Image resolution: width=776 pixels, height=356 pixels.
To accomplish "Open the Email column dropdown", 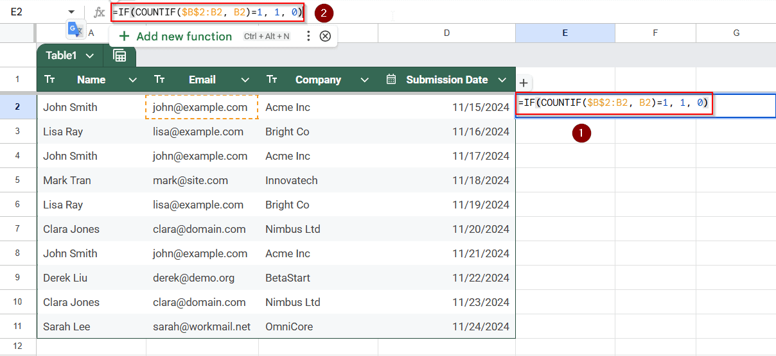I will tap(245, 80).
